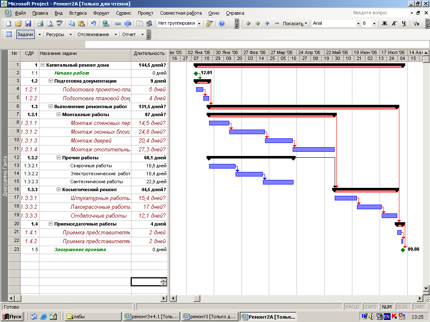
Task: Open the Правка menu
Action: coord(40,13)
